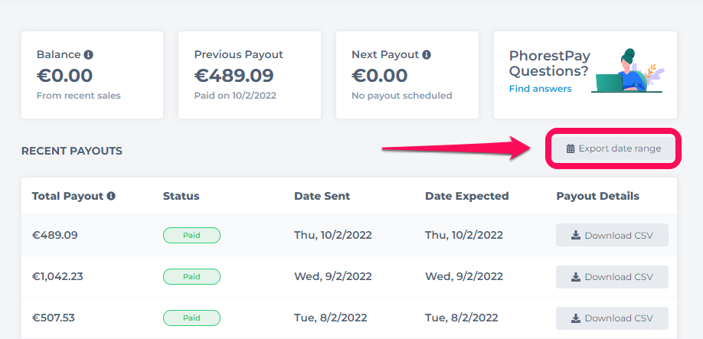The width and height of the screenshot is (703, 339).
Task: Click the Next Payout info icon
Action: point(427,54)
